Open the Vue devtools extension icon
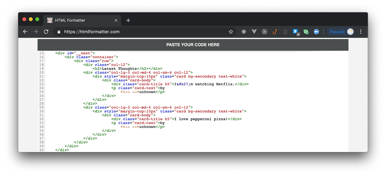Viewport: 386px width, 176px height. [x=254, y=32]
